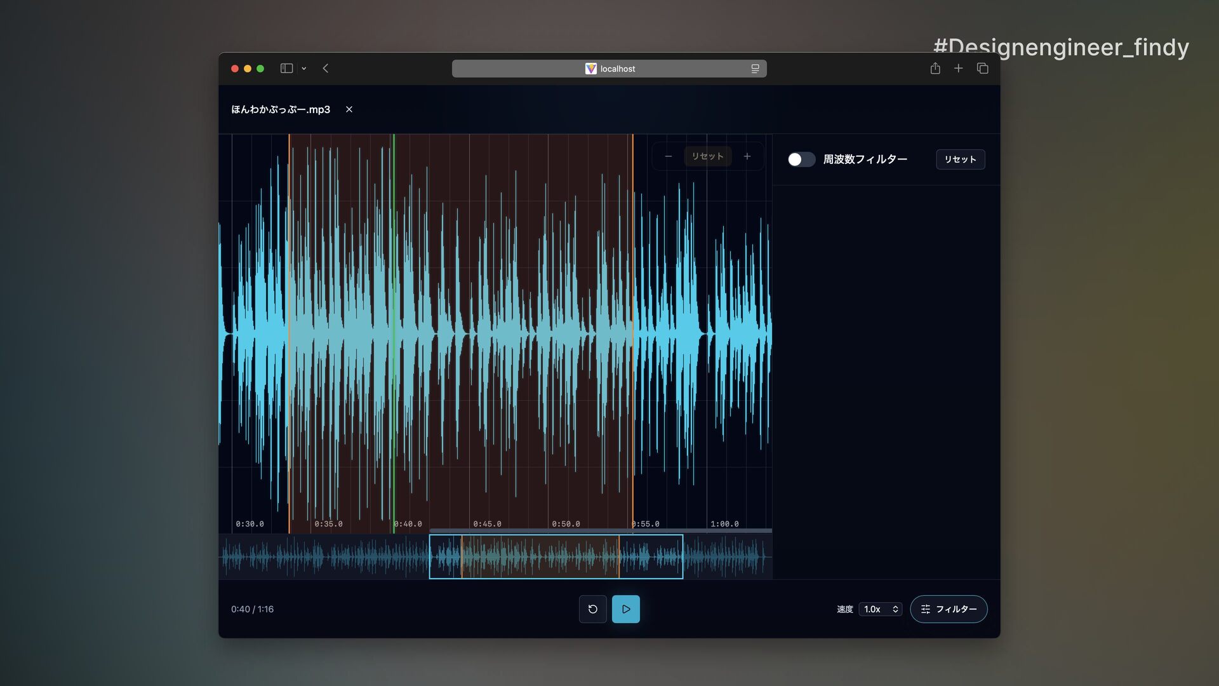1219x686 pixels.
Task: Click the green playhead marker line
Action: click(394, 318)
